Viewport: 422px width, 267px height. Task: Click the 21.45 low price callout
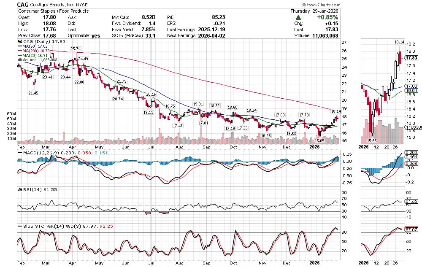tap(34, 93)
